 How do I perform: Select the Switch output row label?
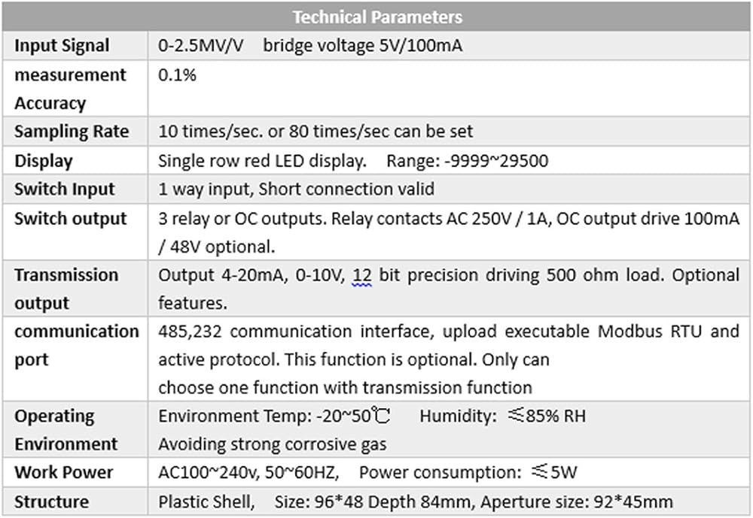coord(71,219)
